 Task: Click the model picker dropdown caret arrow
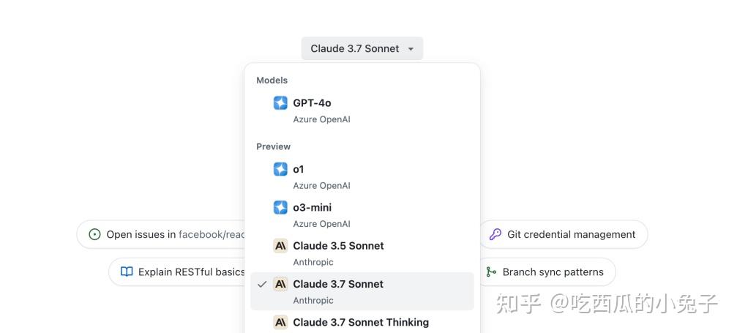(411, 49)
